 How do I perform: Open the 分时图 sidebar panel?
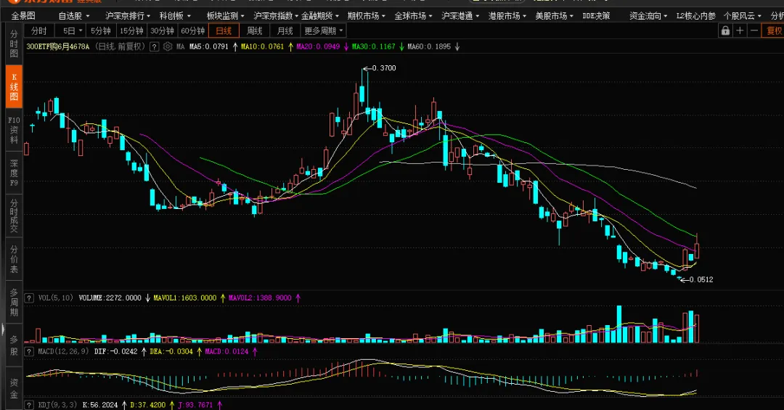[14, 44]
